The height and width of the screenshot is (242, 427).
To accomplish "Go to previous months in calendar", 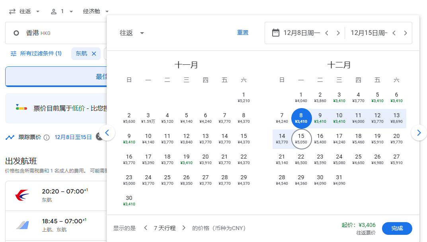I will click(107, 133).
